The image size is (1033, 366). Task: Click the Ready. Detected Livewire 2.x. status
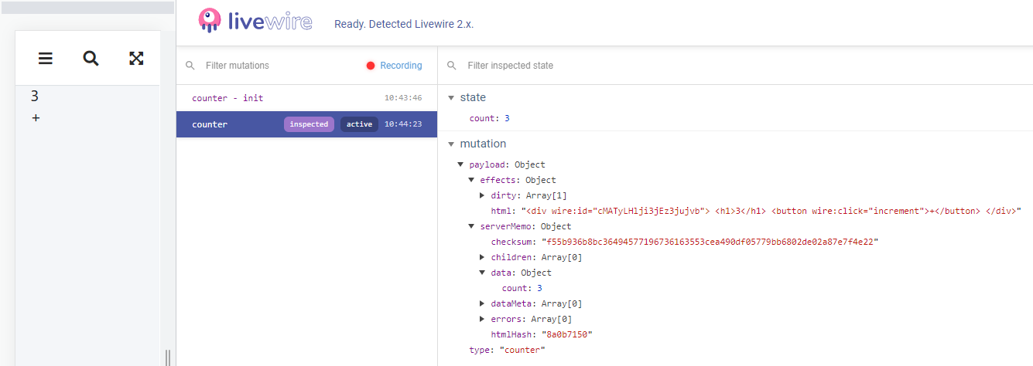pyautogui.click(x=404, y=24)
